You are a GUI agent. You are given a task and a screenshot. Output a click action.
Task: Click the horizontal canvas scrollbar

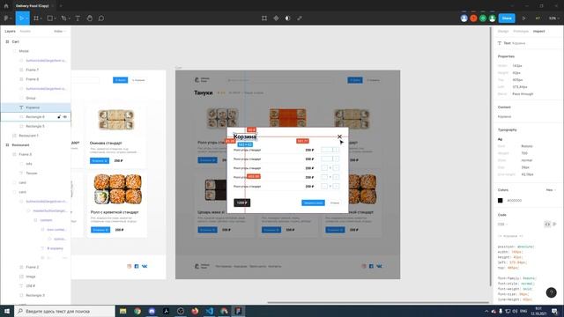click(378, 303)
